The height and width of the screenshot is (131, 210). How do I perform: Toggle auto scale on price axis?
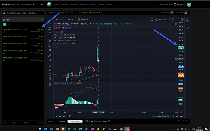click(181, 116)
